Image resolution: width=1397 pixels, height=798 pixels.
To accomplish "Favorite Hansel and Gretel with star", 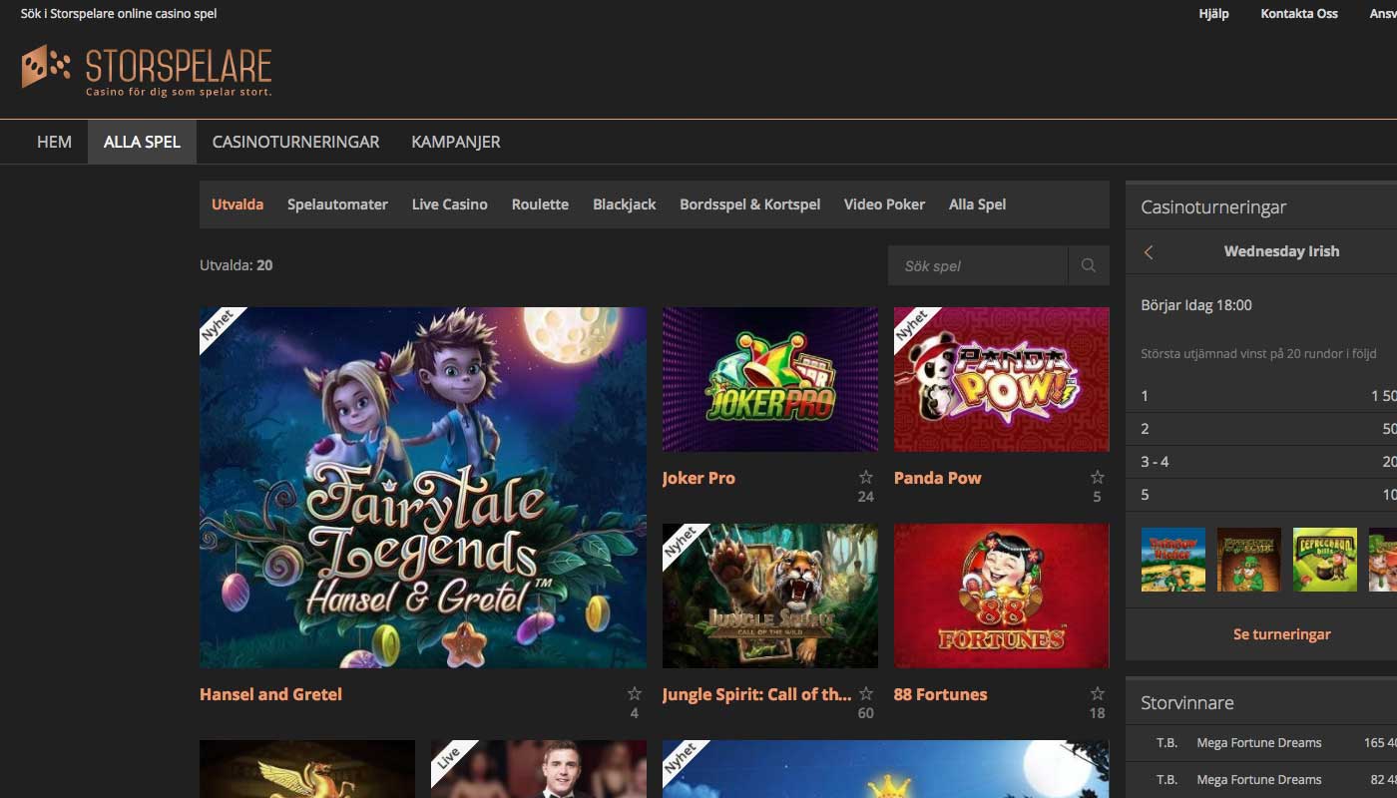I will (x=634, y=694).
